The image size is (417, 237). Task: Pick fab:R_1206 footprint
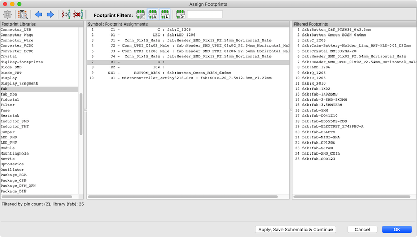click(354, 78)
